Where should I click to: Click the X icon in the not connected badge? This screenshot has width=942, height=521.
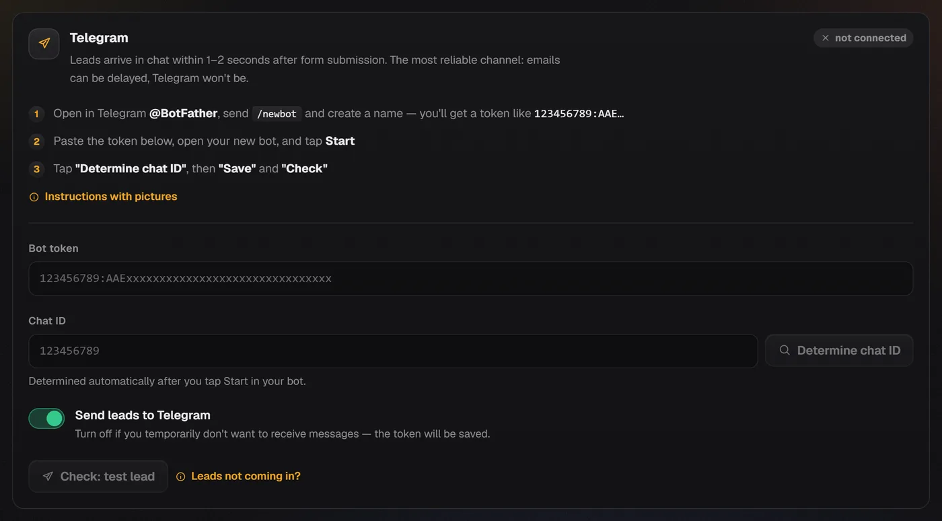pos(825,38)
